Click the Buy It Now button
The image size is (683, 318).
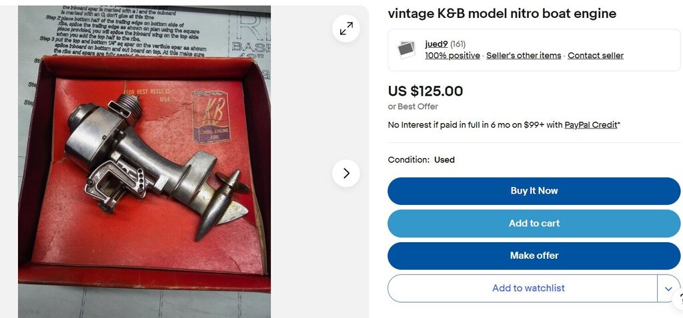click(x=534, y=191)
